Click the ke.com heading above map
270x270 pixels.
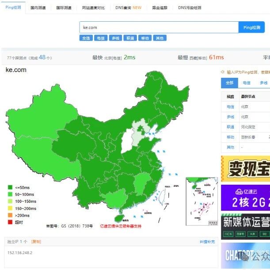(16, 70)
